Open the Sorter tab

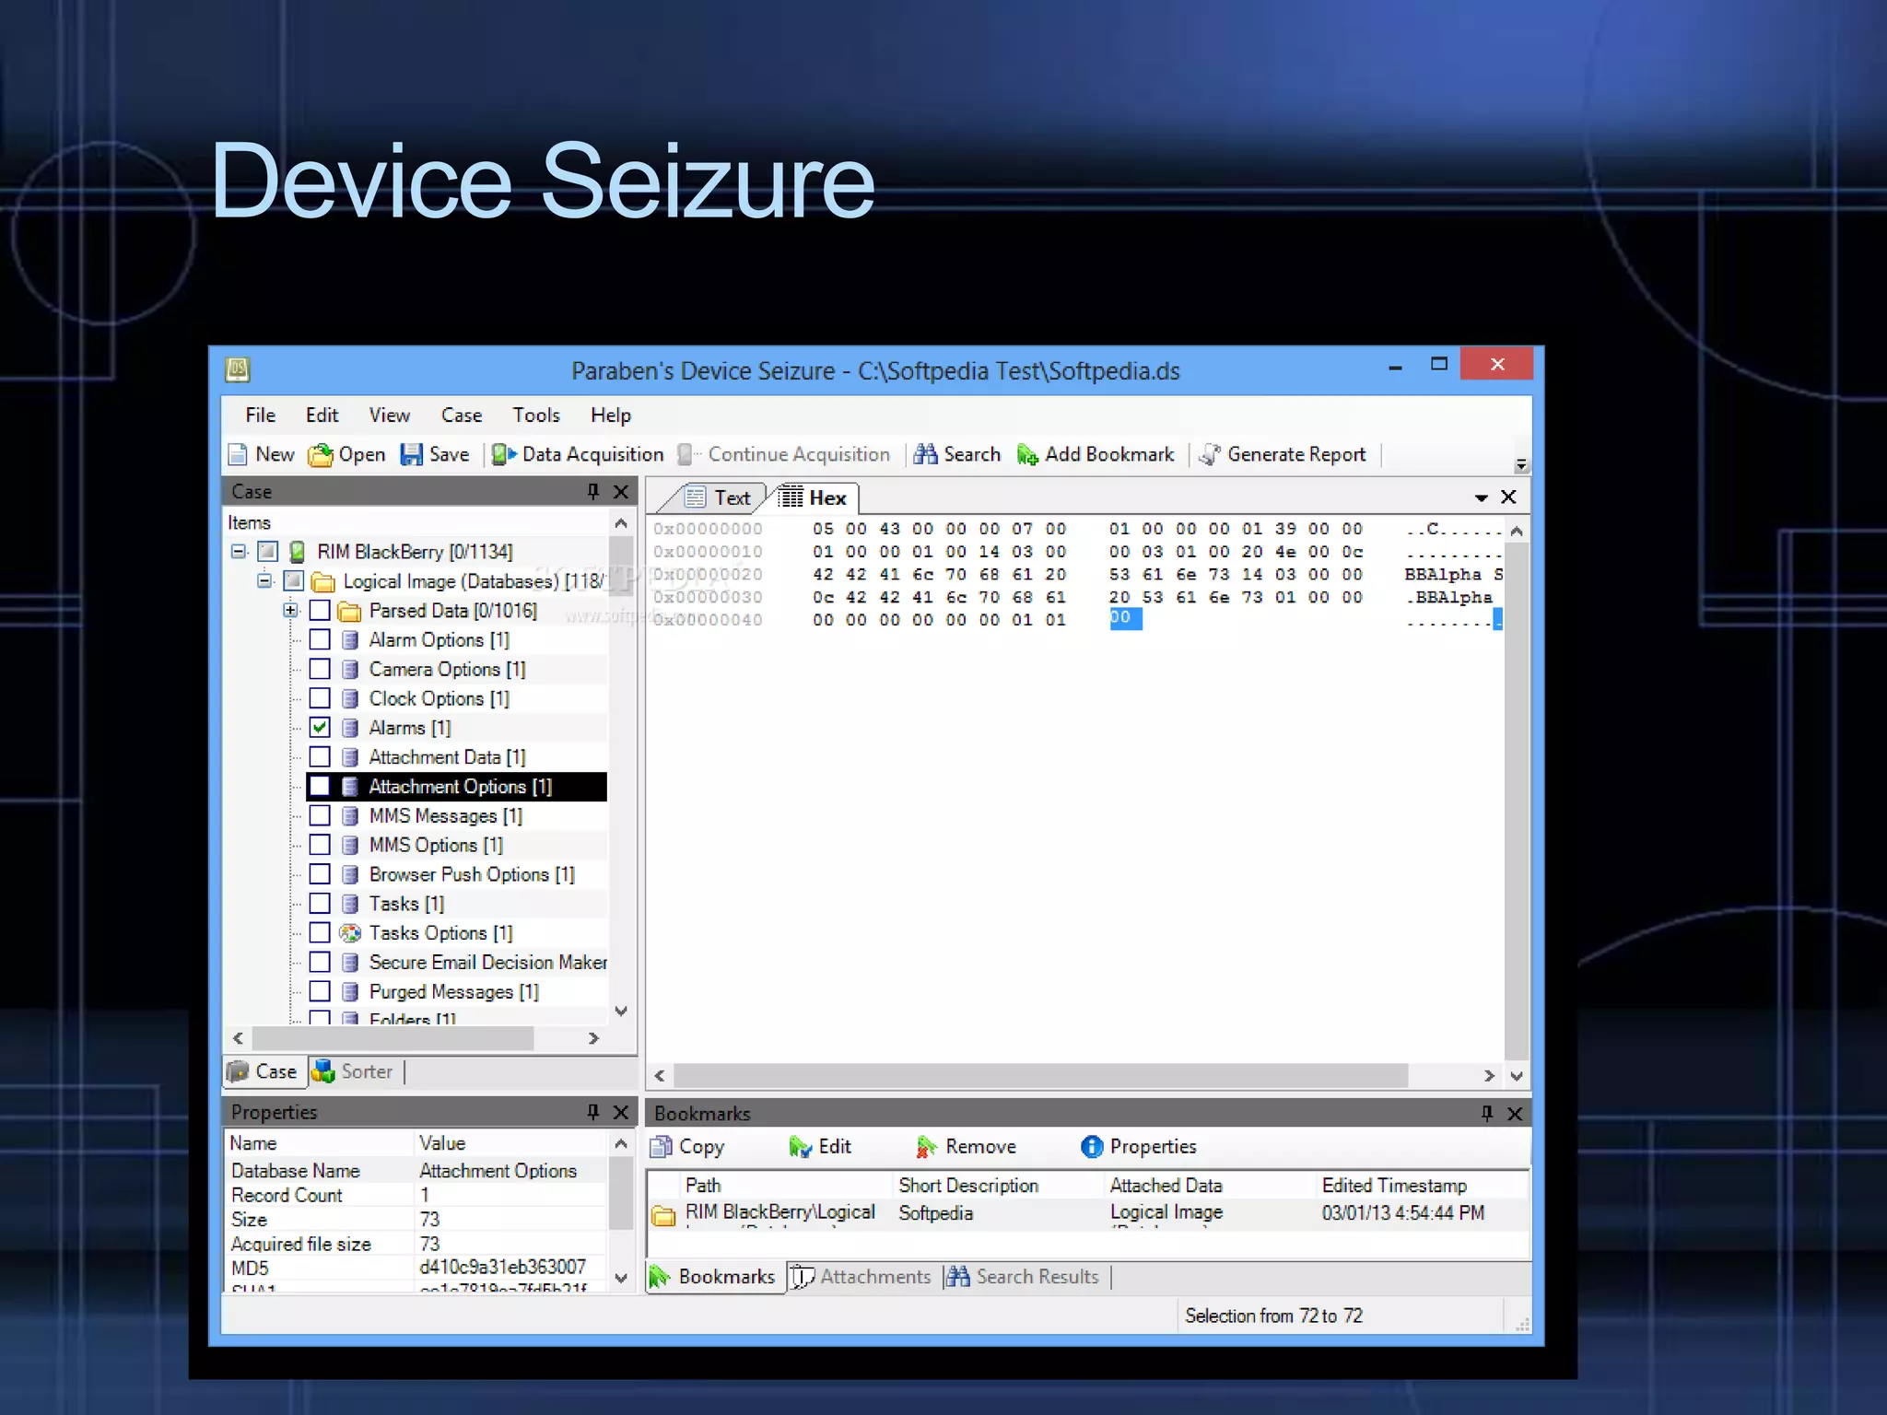coord(354,1071)
